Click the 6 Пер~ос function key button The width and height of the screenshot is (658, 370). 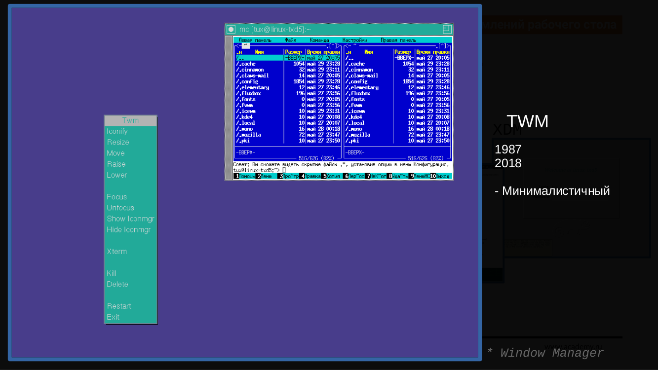point(354,176)
